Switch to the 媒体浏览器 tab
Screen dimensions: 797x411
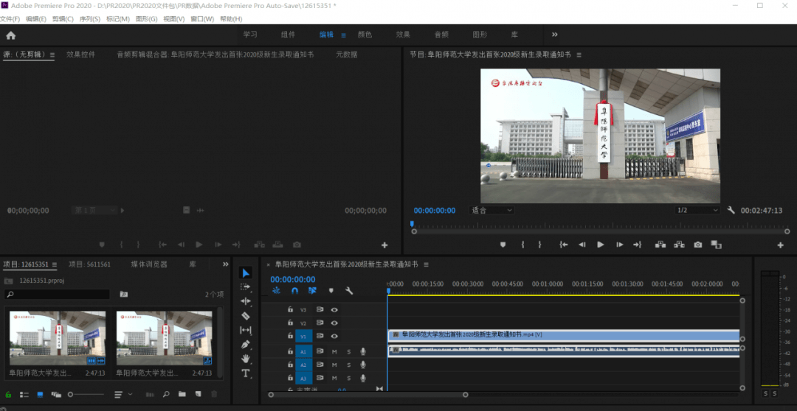[149, 264]
